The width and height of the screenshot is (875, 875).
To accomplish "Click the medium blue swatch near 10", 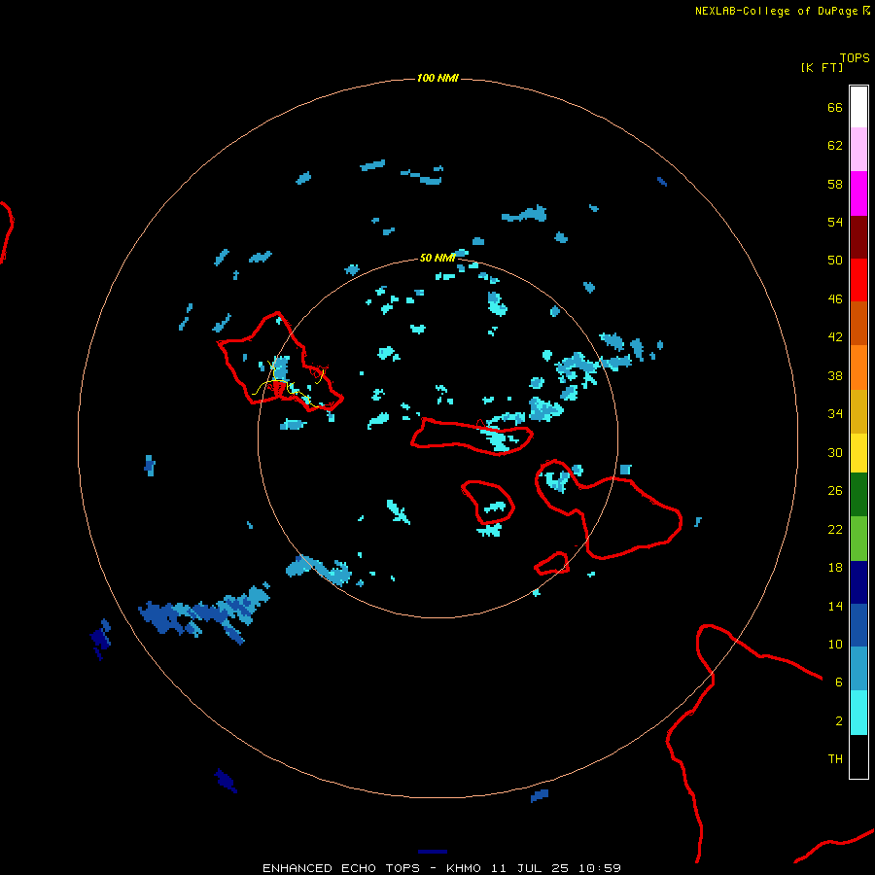I will pos(858,625).
